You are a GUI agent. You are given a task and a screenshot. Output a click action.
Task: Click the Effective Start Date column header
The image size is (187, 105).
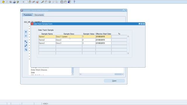103,34
